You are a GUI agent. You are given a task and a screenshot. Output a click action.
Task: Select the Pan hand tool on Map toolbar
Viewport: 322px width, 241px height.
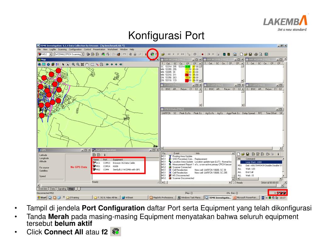(87, 64)
